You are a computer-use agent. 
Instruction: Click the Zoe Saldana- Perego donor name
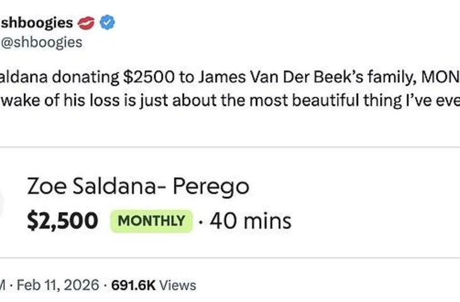(x=138, y=186)
